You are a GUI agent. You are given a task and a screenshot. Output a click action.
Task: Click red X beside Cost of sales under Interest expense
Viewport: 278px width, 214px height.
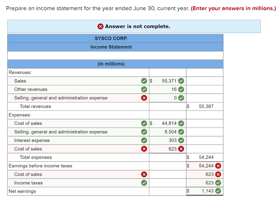click(x=144, y=149)
